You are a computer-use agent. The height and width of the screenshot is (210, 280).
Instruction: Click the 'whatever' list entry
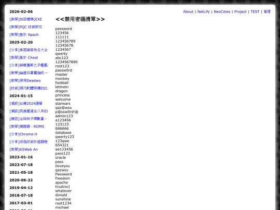pyautogui.click(x=63, y=191)
